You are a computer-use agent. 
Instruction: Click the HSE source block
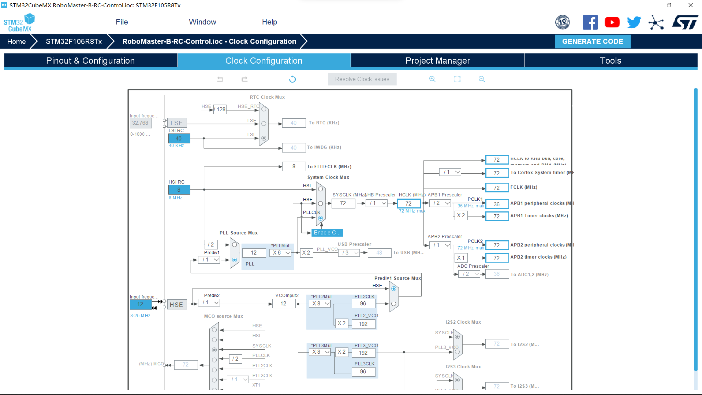click(176, 305)
